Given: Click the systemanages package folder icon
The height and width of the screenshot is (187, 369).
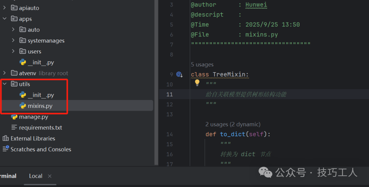Looking at the screenshot, I should 23,40.
